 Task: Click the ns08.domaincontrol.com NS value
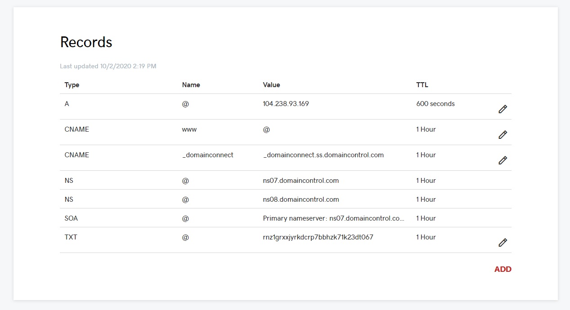(301, 199)
